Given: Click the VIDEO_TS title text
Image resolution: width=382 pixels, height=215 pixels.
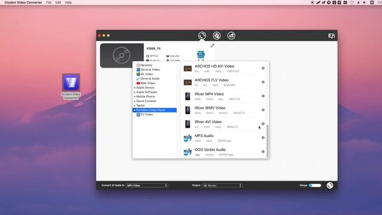Looking at the screenshot, I should pos(153,48).
